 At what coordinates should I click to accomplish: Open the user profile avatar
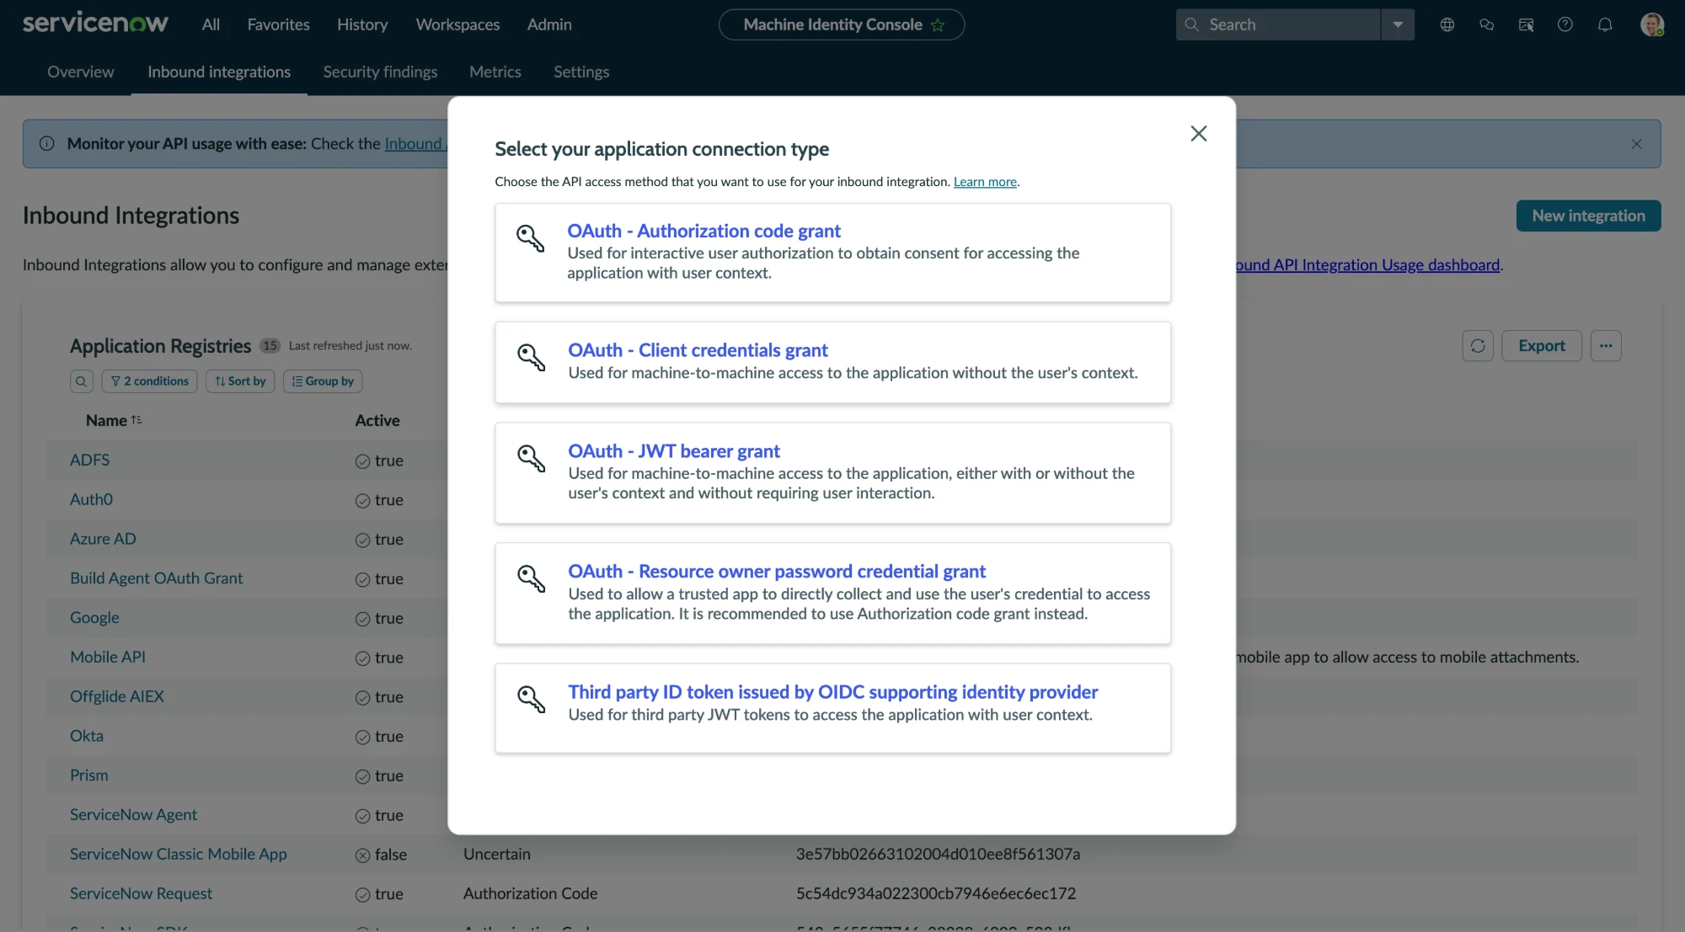click(1651, 24)
